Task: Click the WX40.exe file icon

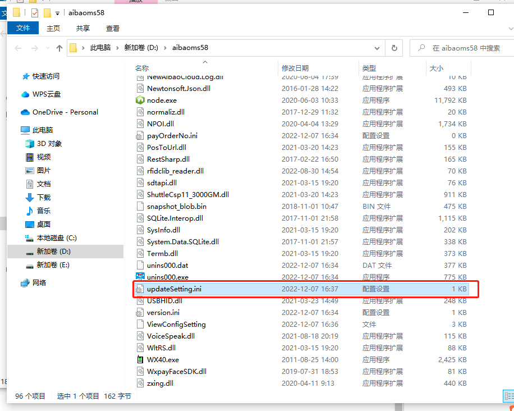Action: point(140,359)
